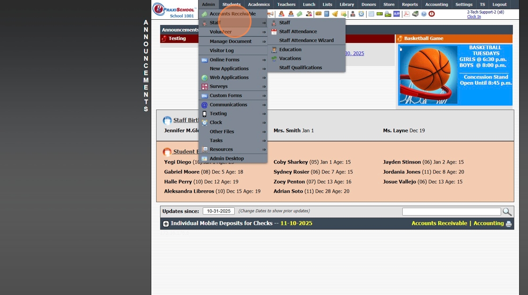Click the family group toolbar icon

click(x=309, y=14)
